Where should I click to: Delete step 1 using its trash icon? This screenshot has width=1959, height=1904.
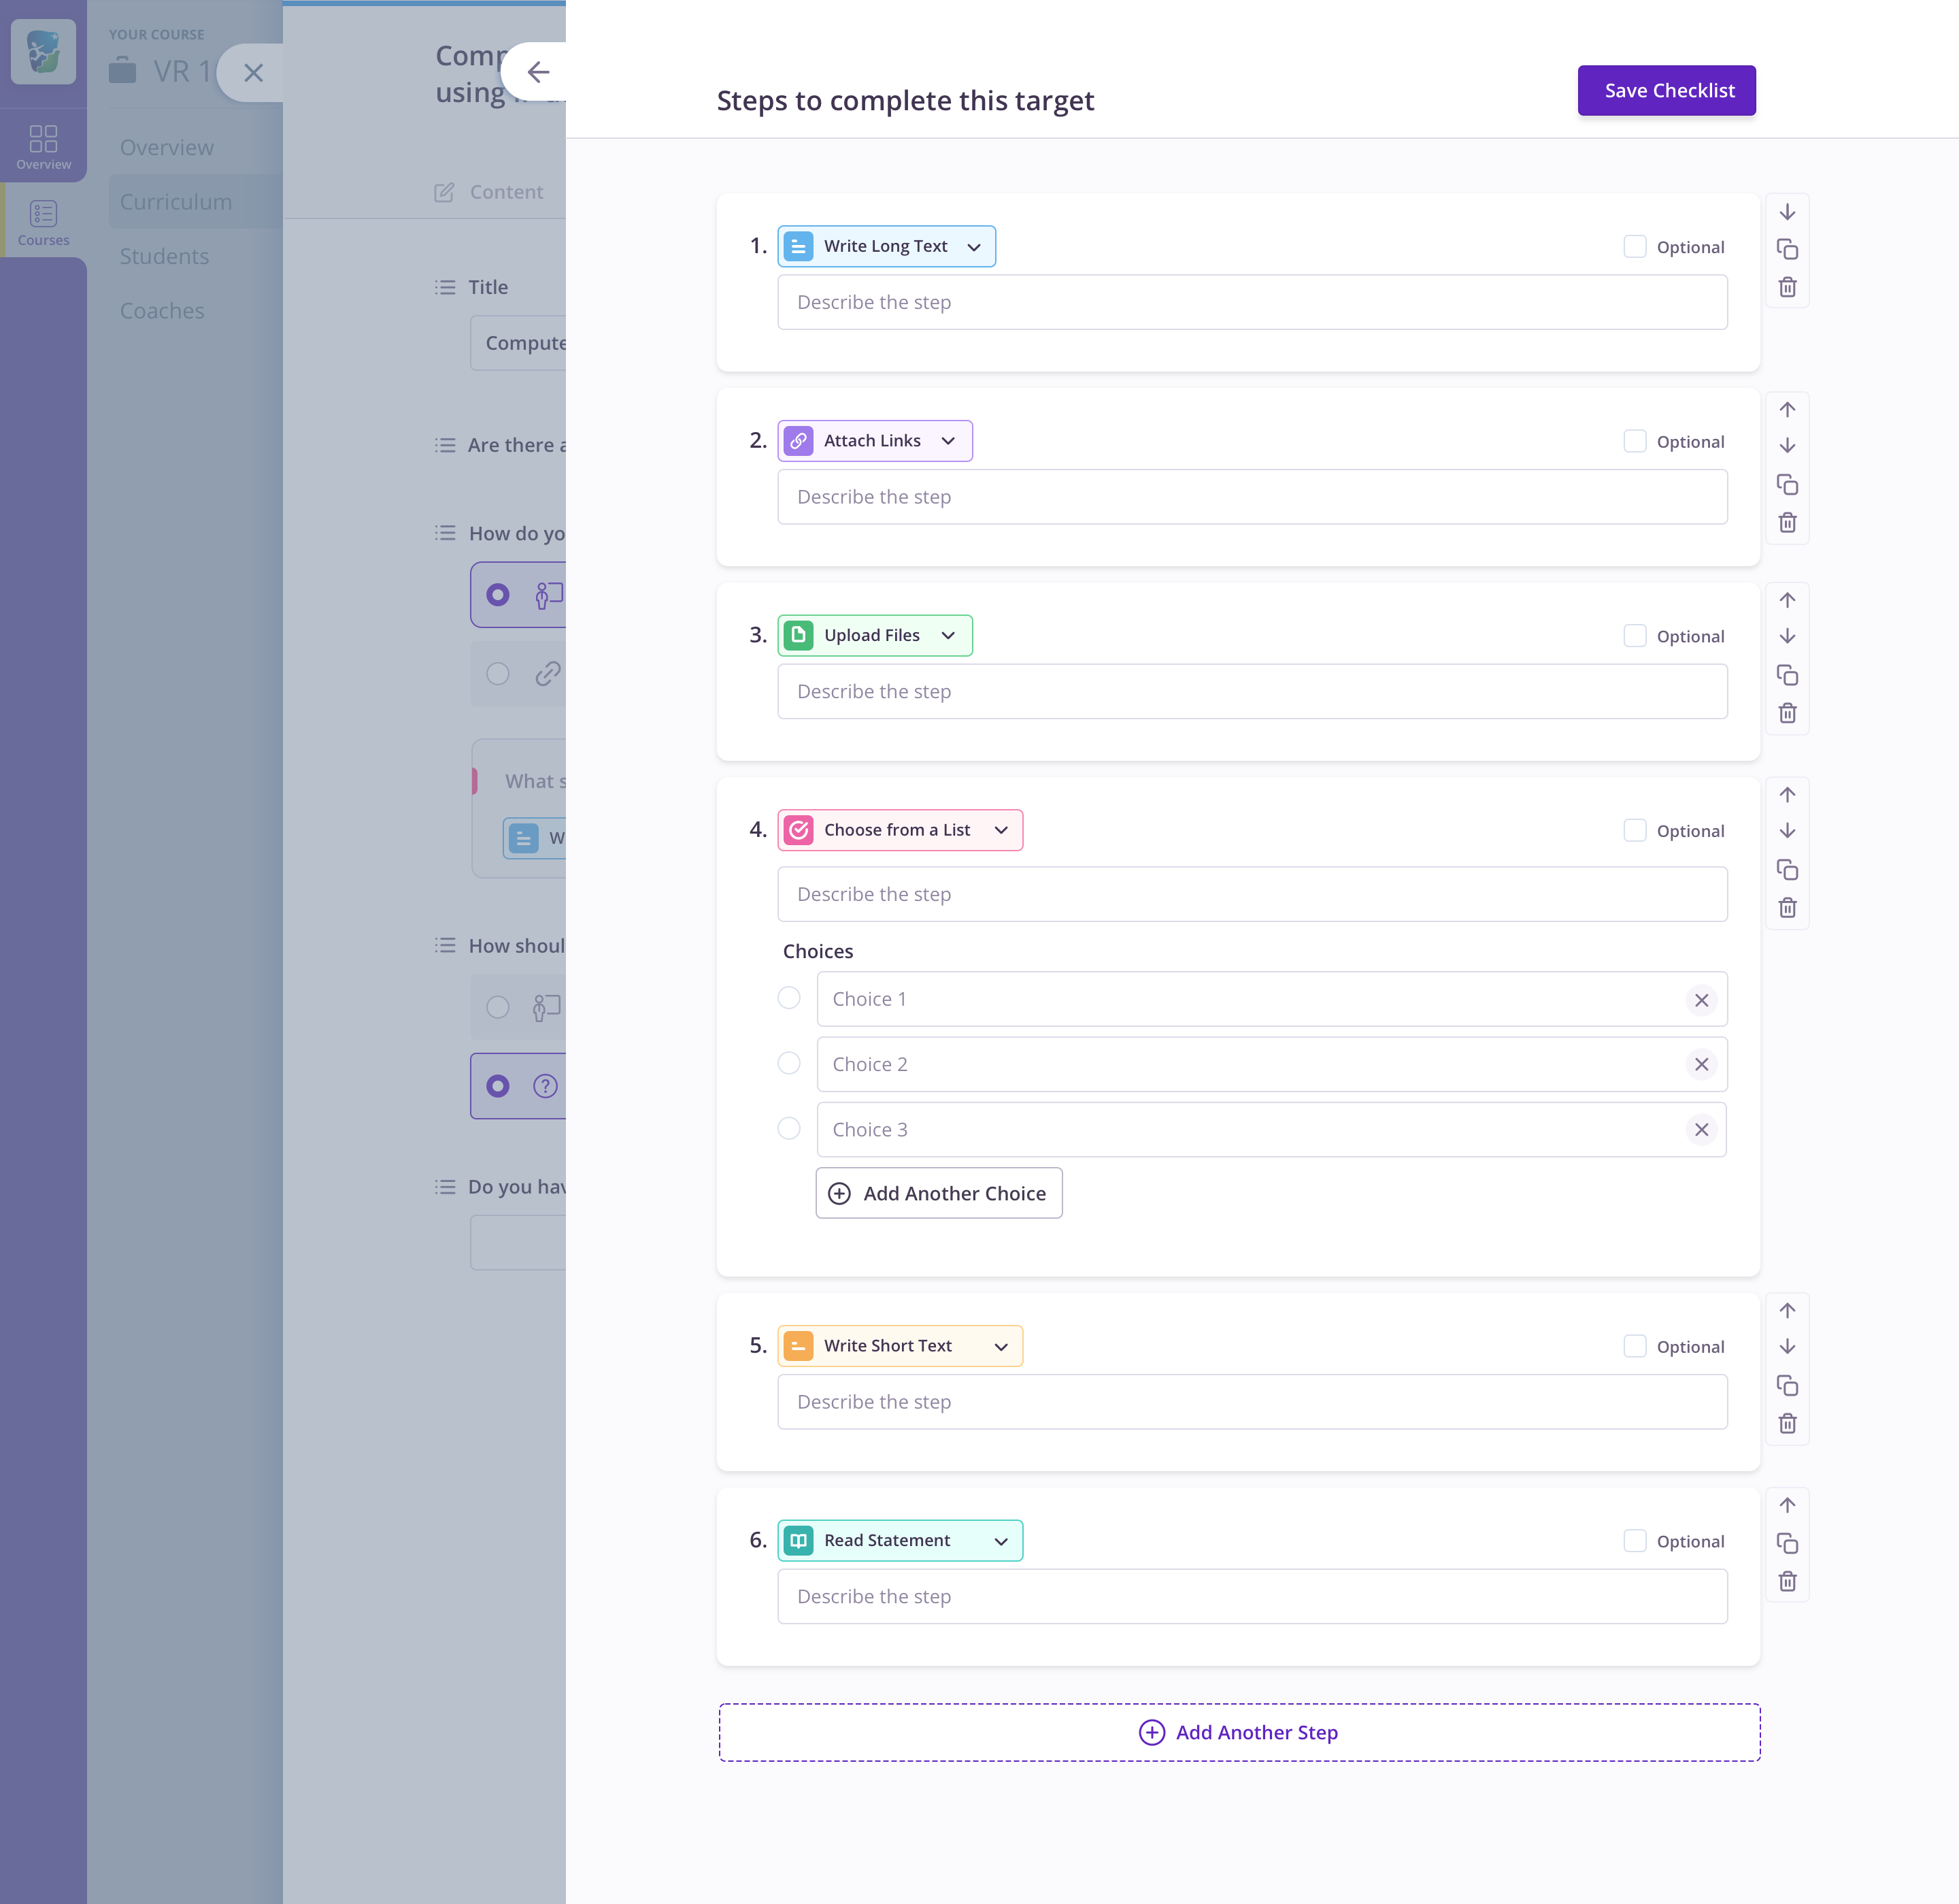point(1788,288)
